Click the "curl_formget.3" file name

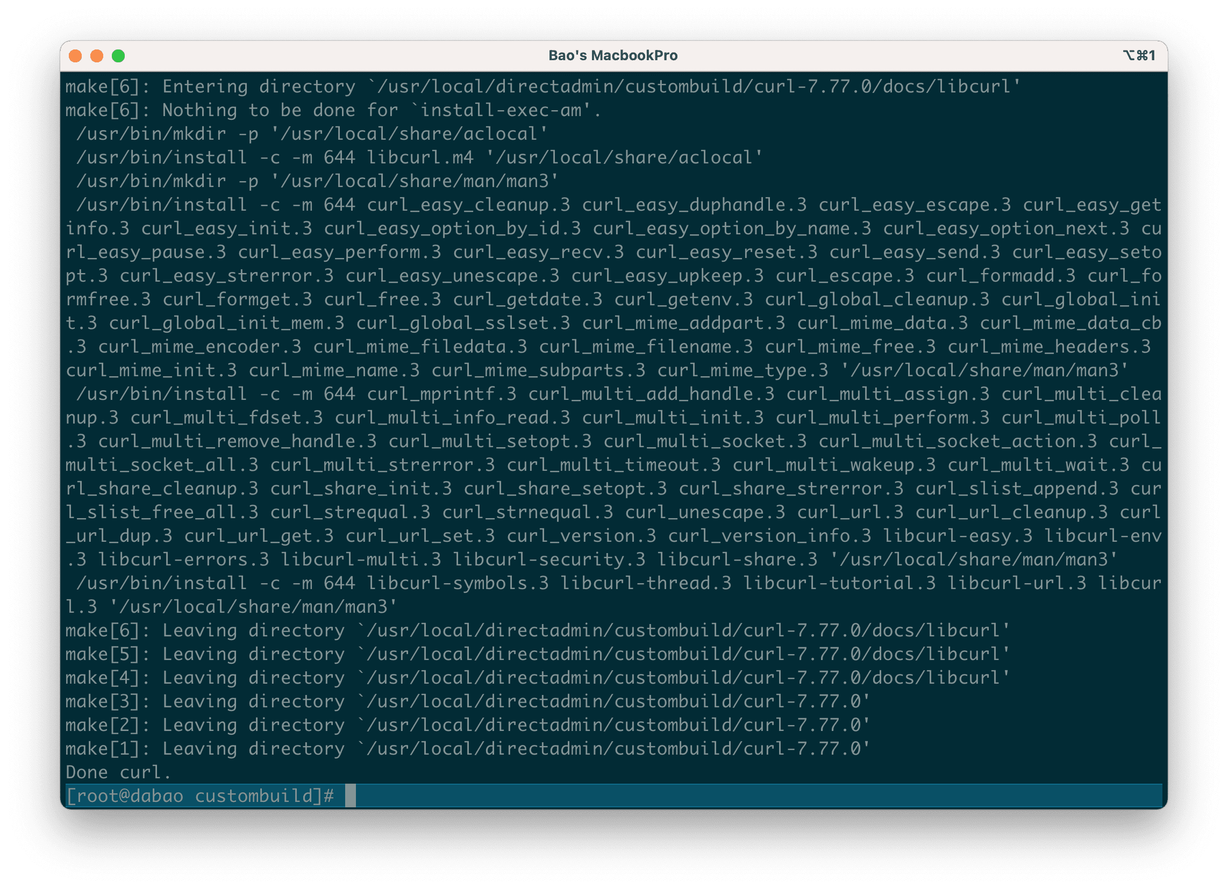coord(237,299)
